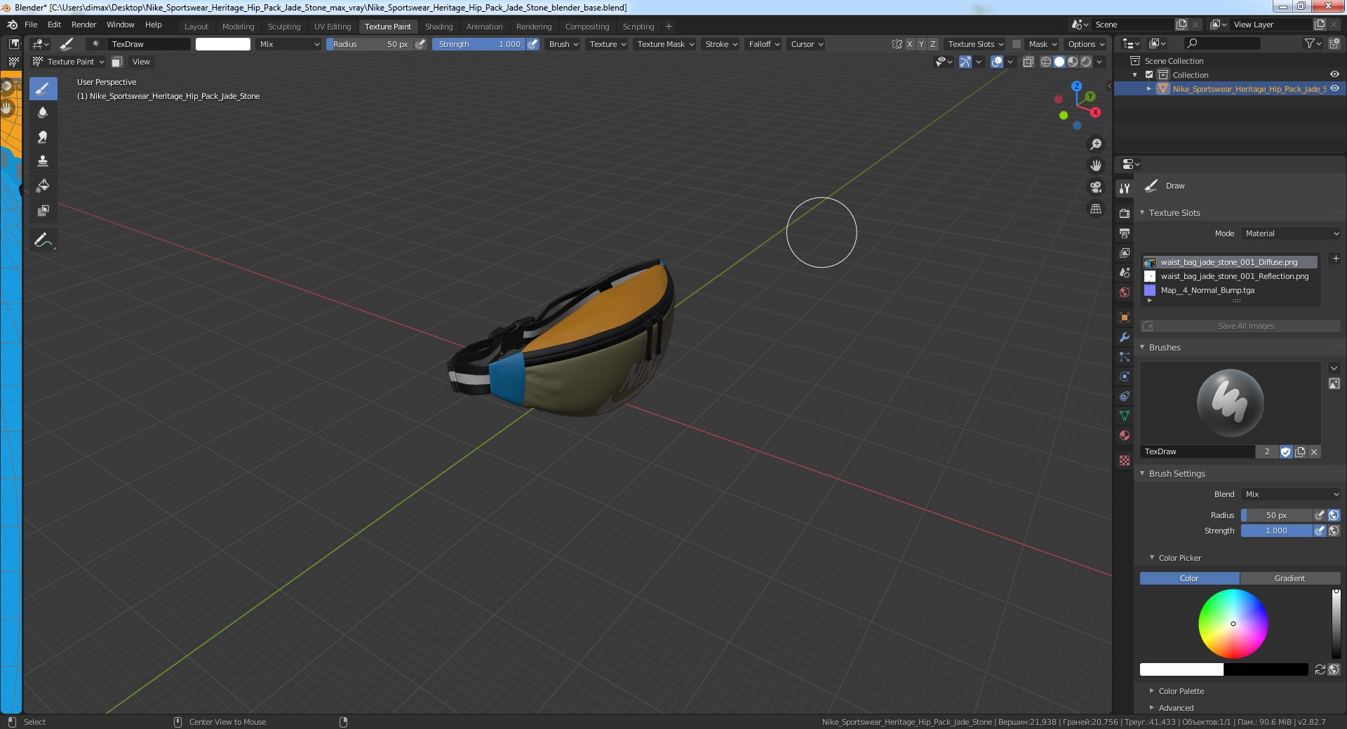Open Object Data mesh tab
1347x729 pixels.
1125,416
